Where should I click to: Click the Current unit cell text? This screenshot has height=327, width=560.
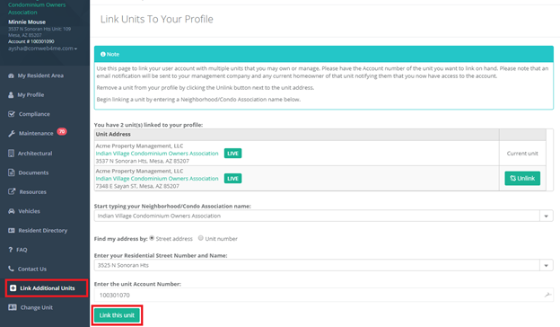[x=522, y=154]
